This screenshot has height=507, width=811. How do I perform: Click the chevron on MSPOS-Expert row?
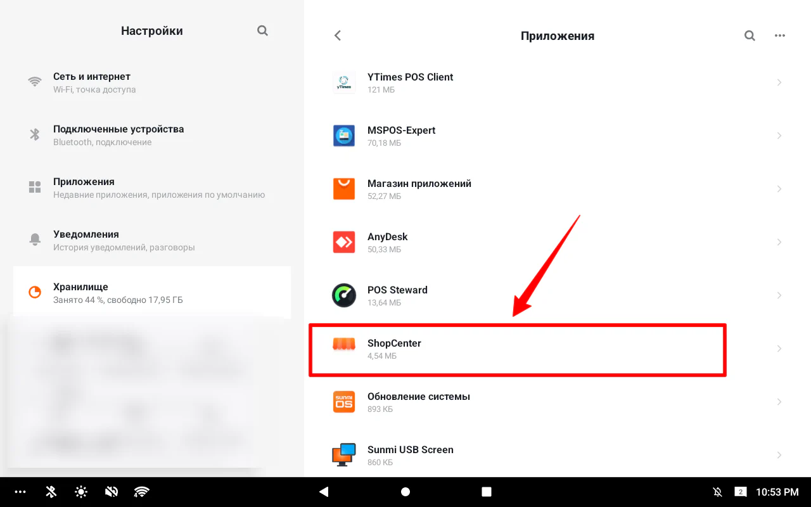point(779,136)
